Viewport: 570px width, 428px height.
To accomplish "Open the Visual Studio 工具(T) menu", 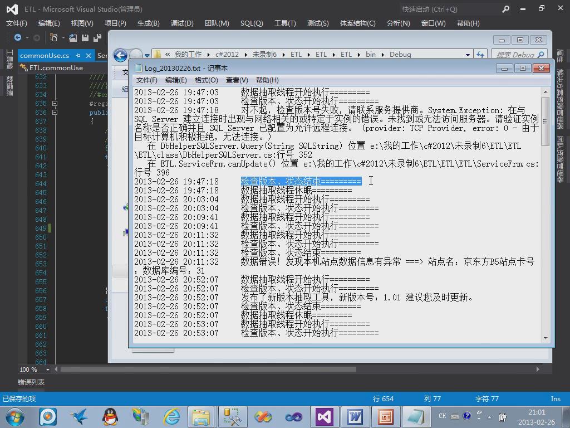I will pyautogui.click(x=285, y=23).
